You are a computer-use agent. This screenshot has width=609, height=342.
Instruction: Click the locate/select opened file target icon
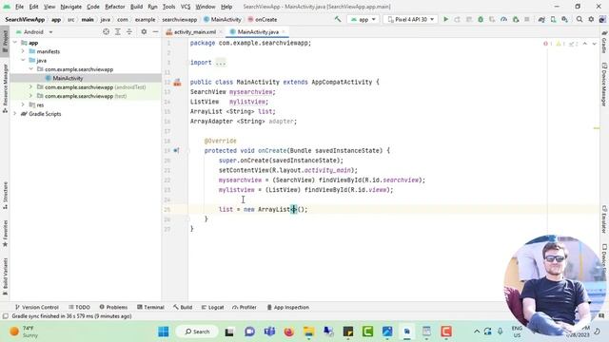[106, 31]
